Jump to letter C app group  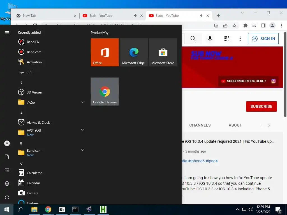[x=21, y=163]
